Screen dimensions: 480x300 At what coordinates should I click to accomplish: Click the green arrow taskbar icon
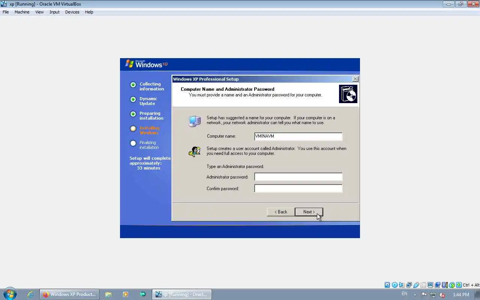(143, 294)
